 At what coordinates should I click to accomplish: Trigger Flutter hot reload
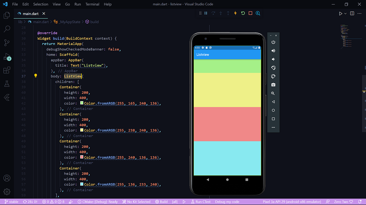click(235, 13)
